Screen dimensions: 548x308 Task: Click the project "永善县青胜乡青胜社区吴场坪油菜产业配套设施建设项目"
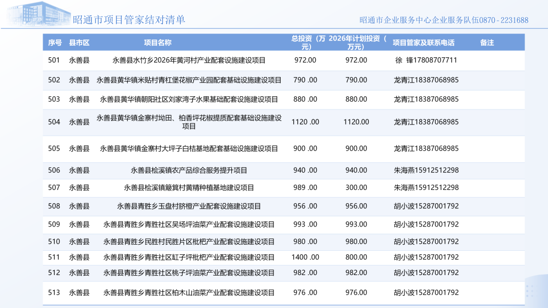tap(189, 224)
